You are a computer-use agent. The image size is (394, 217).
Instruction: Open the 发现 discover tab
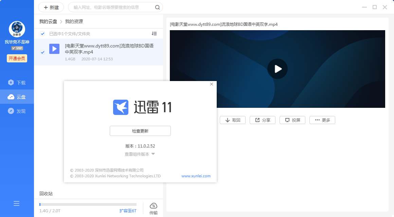click(17, 111)
